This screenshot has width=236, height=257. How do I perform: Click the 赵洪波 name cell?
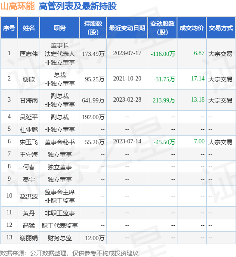coord(29,196)
